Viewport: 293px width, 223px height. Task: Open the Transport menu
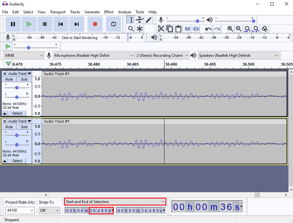pos(58,12)
